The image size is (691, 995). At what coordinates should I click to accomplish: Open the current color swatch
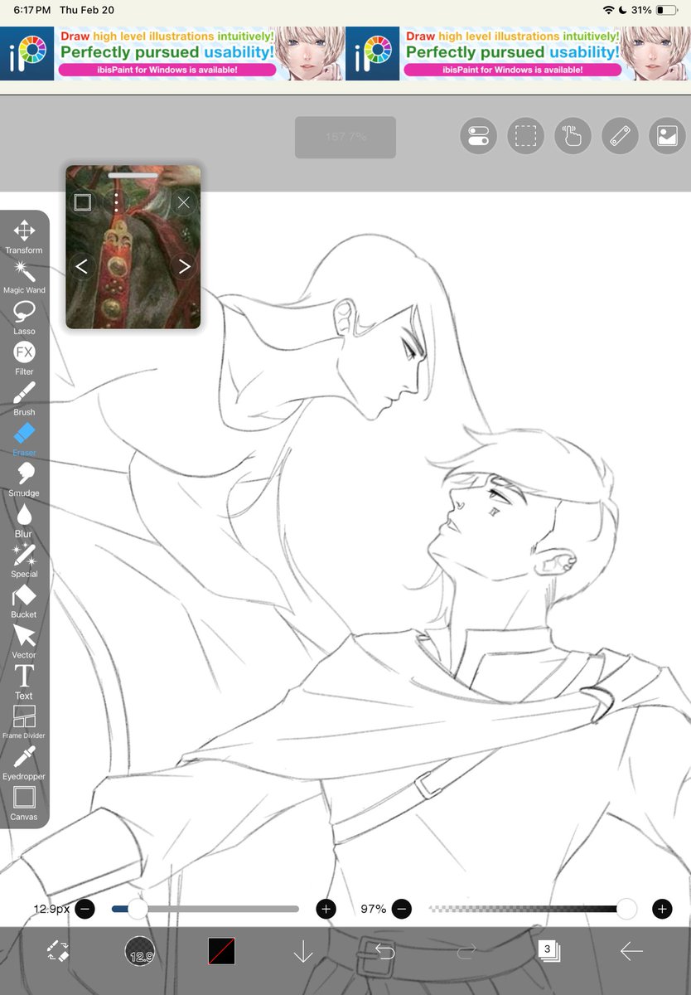221,951
